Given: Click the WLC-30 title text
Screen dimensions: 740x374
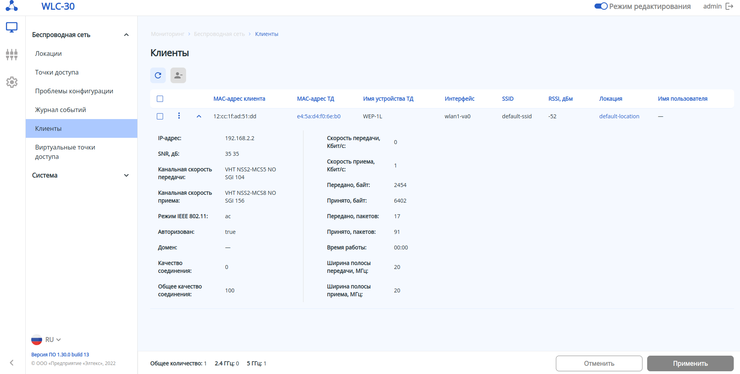Looking at the screenshot, I should [58, 6].
